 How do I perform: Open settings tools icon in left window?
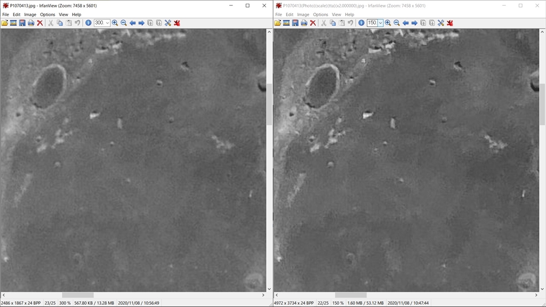168,23
